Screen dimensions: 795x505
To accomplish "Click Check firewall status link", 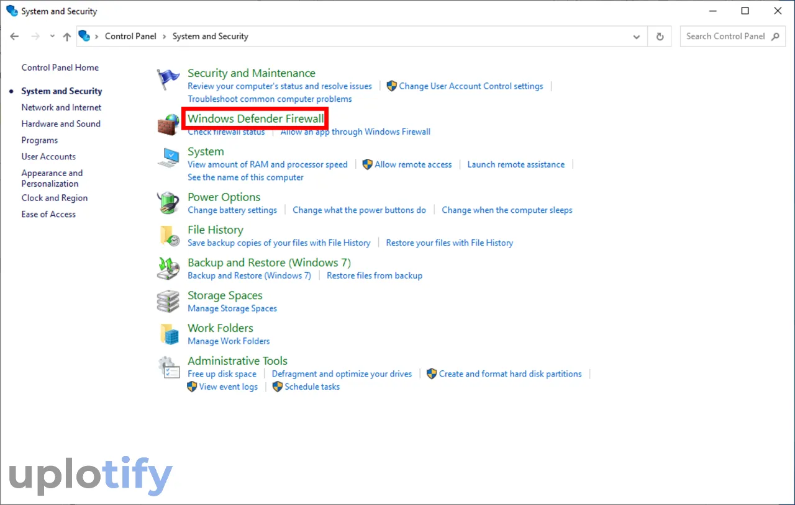I will click(226, 132).
